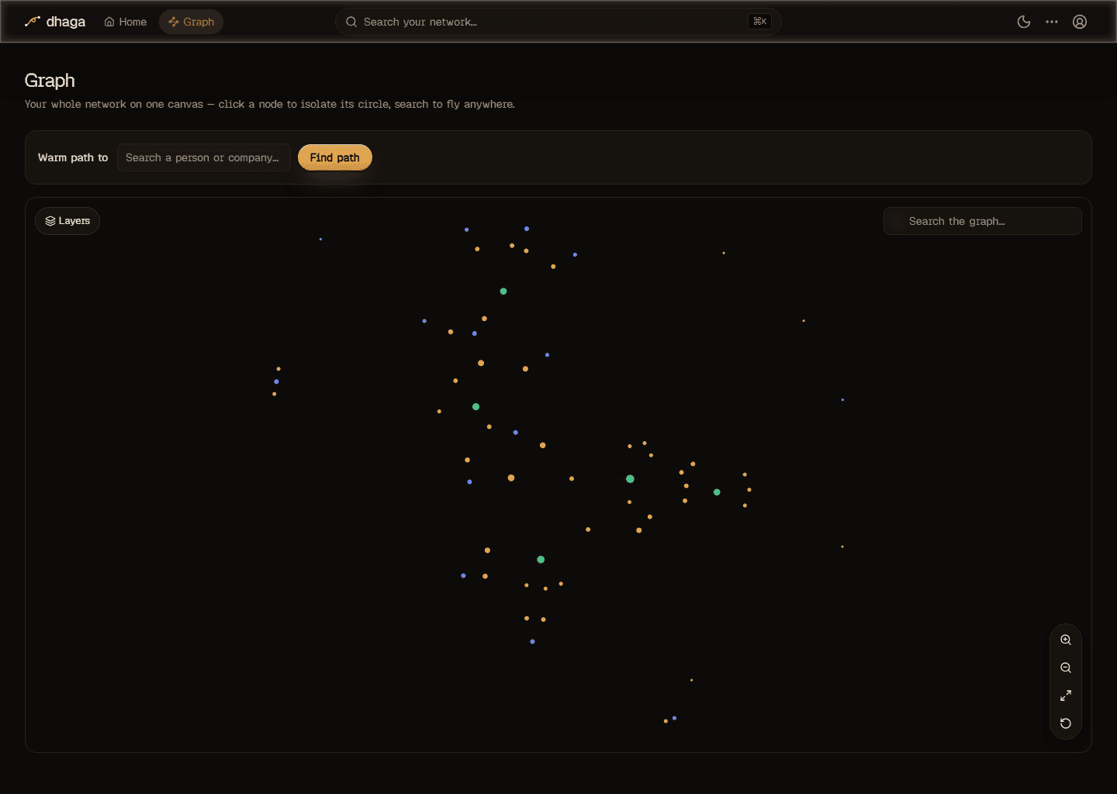Open the user account icon

point(1080,22)
